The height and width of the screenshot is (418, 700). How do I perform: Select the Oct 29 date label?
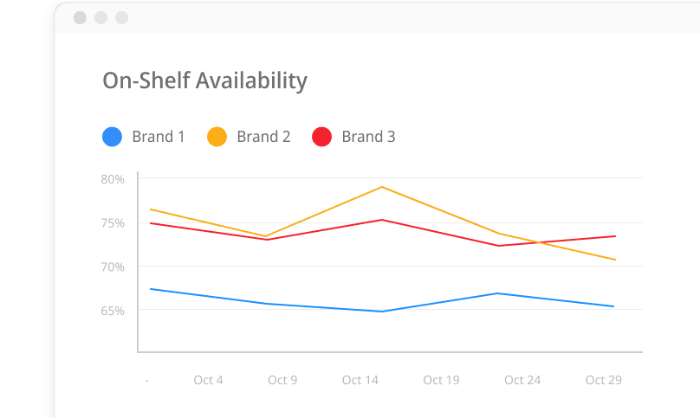pyautogui.click(x=603, y=380)
